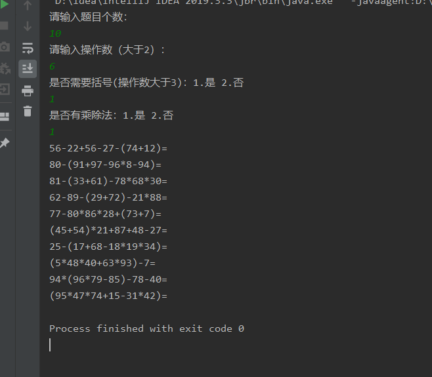Dump threads using the camera icon
The height and width of the screenshot is (377, 432).
tap(4, 47)
